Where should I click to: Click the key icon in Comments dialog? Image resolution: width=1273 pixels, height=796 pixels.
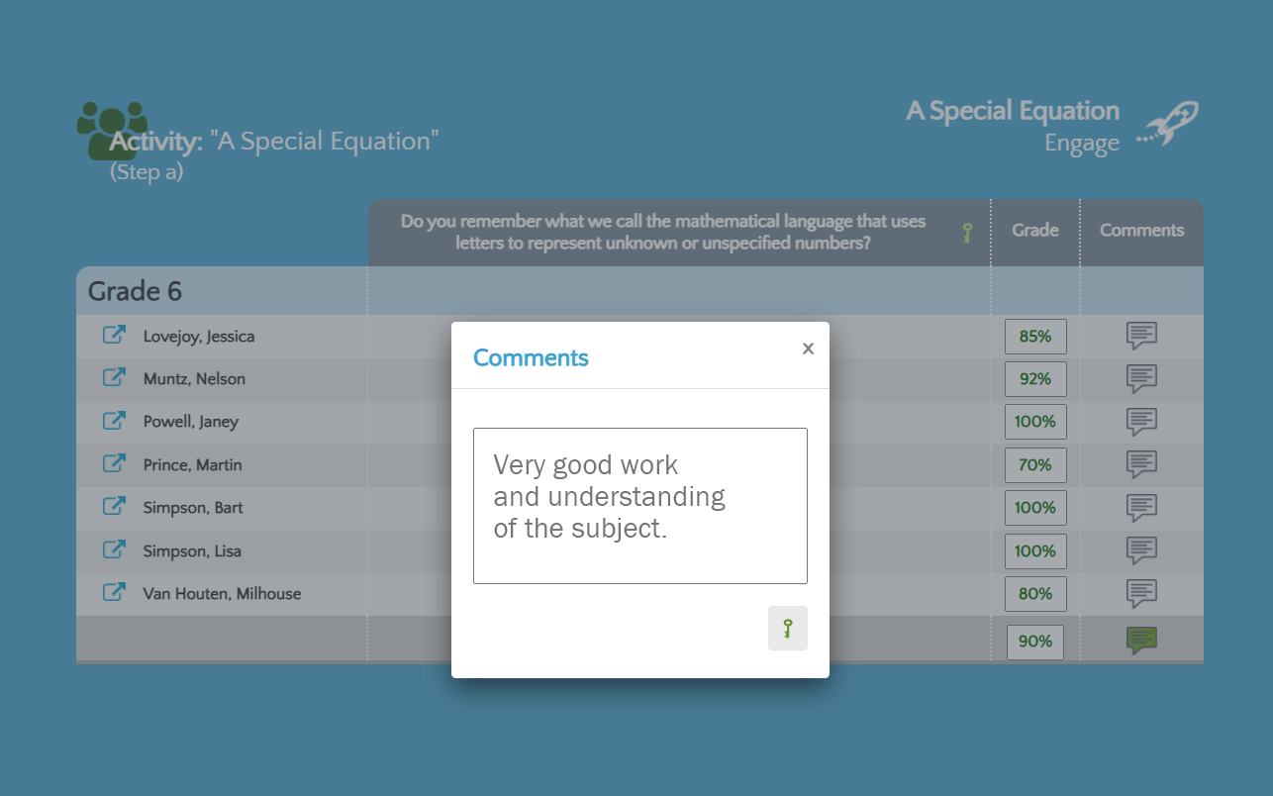788,629
